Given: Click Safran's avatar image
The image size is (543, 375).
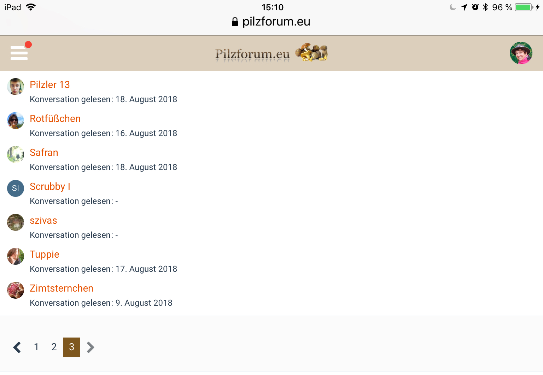Looking at the screenshot, I should click(x=16, y=154).
